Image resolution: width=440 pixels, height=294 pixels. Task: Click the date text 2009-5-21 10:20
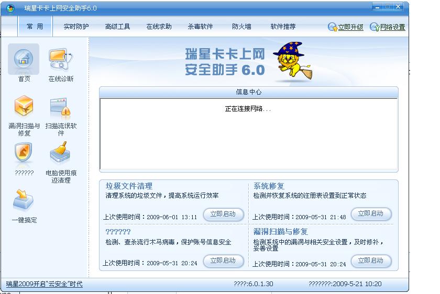[357, 284]
